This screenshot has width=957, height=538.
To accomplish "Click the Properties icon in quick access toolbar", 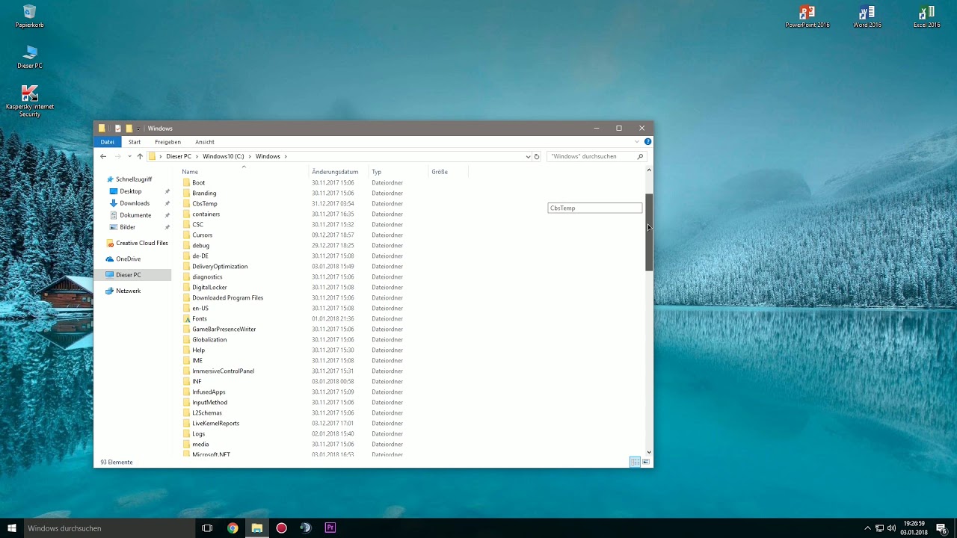I will pyautogui.click(x=117, y=129).
